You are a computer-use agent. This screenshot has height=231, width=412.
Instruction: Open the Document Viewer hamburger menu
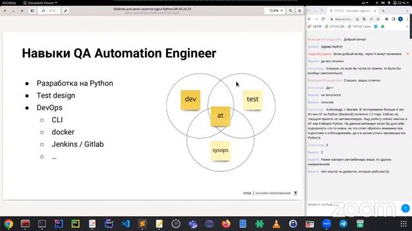click(299, 11)
